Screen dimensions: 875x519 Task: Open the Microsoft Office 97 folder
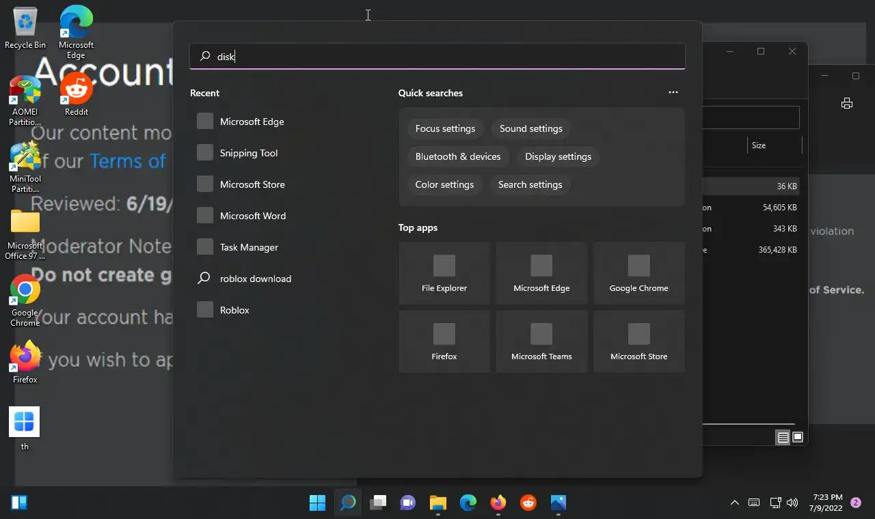25,234
